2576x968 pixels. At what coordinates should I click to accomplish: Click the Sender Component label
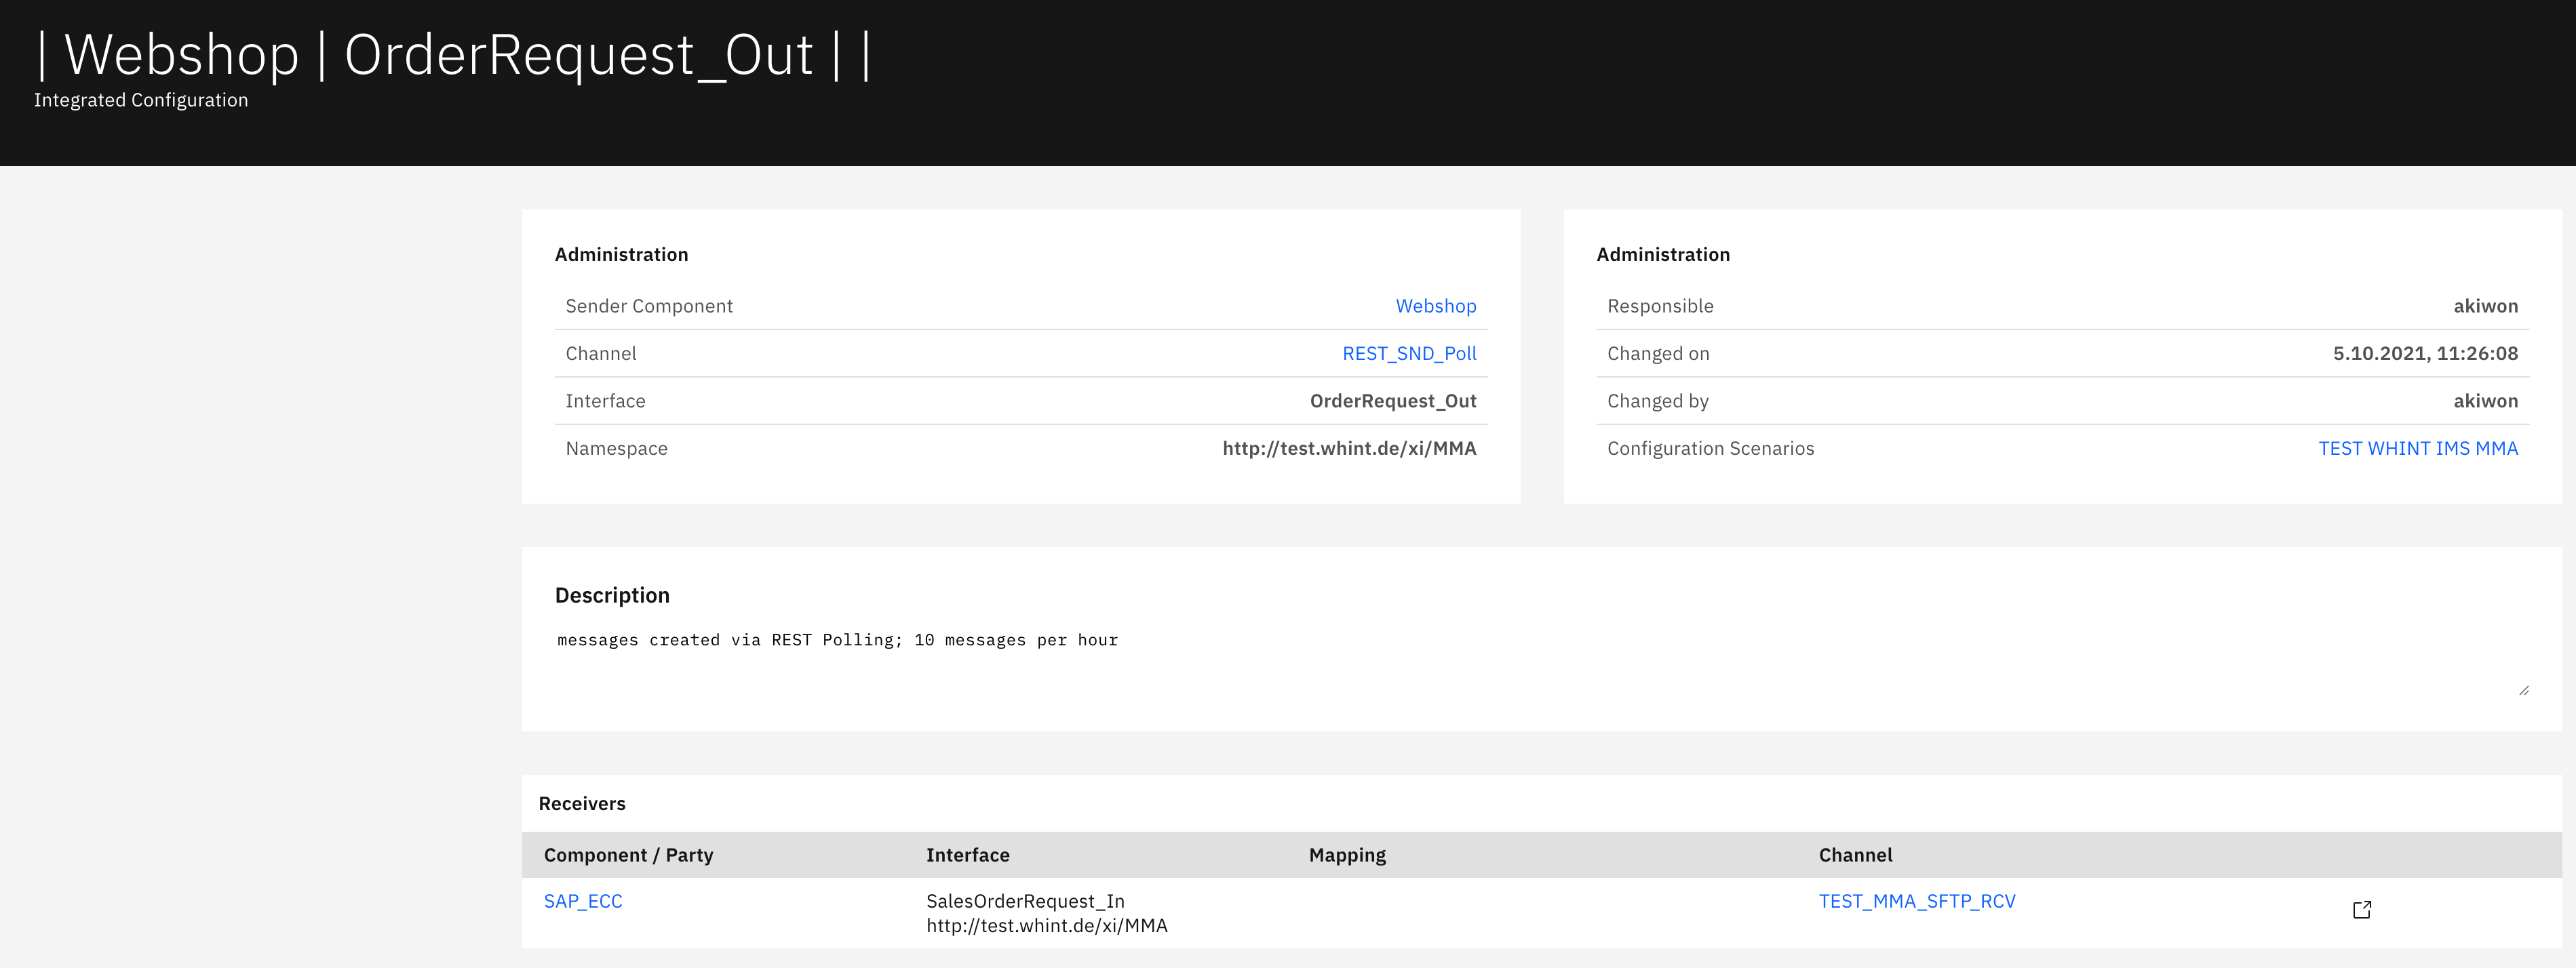click(x=649, y=306)
